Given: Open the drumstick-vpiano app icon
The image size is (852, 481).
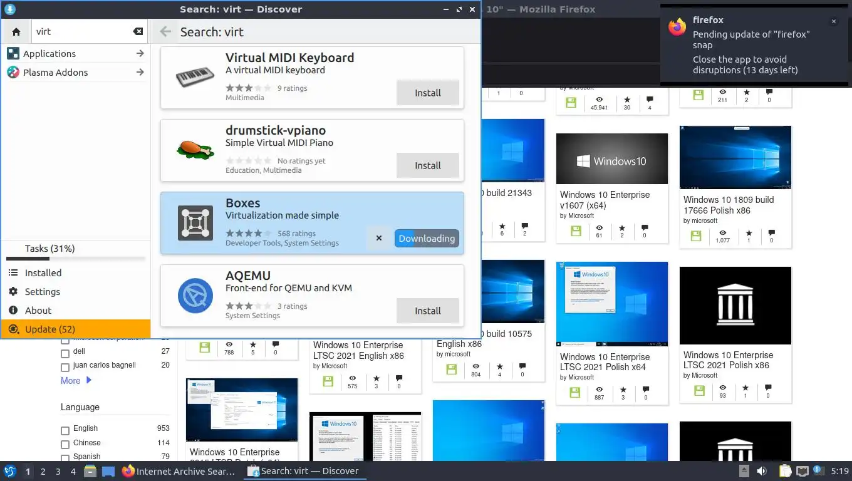Looking at the screenshot, I should [x=196, y=150].
